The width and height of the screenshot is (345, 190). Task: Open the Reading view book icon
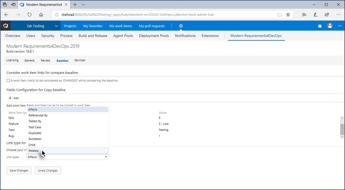(280, 15)
